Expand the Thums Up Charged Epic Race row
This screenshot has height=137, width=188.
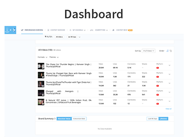[170, 74]
